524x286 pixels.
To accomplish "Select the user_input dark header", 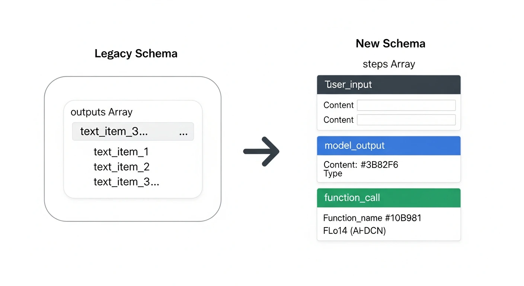I will click(389, 85).
